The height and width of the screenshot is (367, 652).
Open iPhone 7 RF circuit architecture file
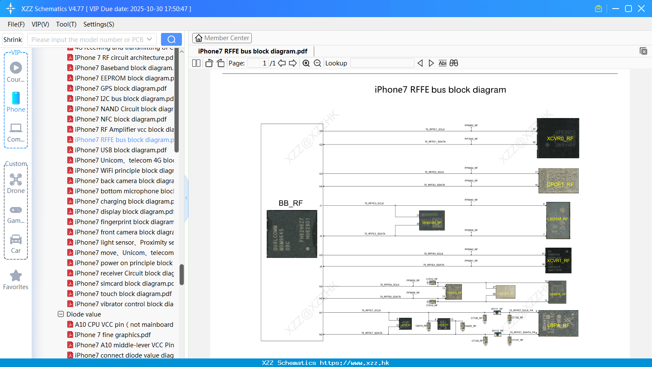tap(120, 57)
